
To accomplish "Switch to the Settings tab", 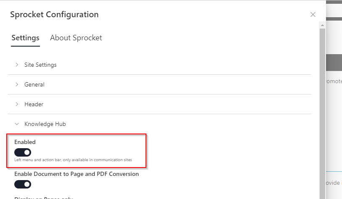I will coord(25,38).
